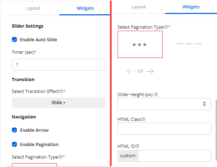Screen dimensions: 217x167
Task: Choose the dashes pagination type option
Action: pyautogui.click(x=189, y=44)
